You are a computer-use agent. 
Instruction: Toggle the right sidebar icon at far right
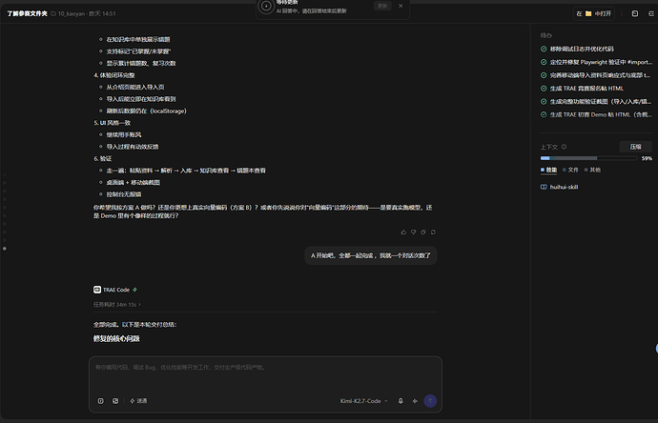(x=651, y=14)
